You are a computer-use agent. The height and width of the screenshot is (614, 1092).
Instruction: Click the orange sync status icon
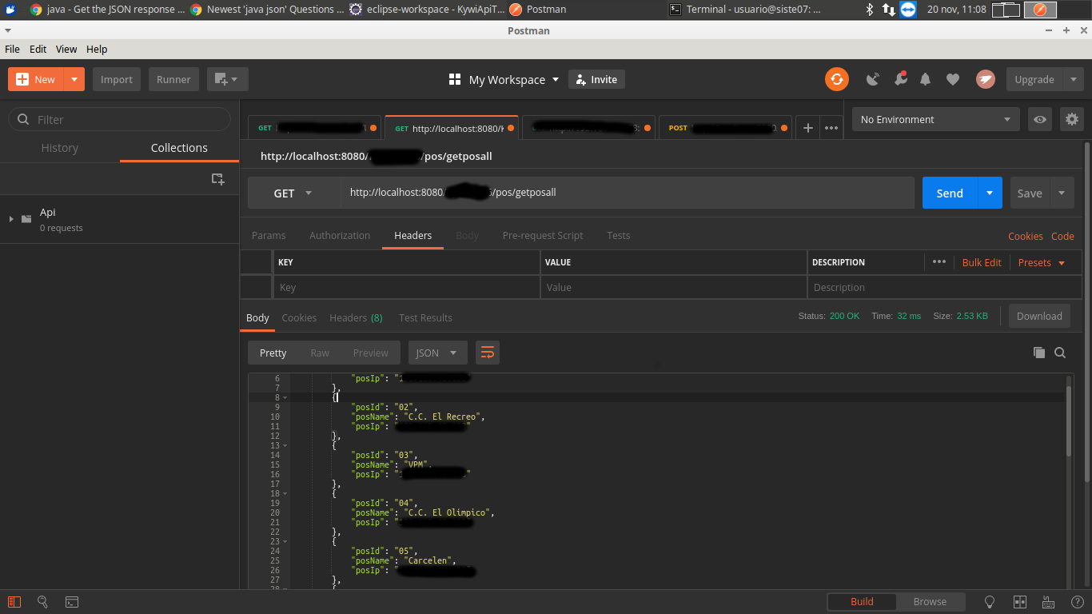click(x=837, y=79)
